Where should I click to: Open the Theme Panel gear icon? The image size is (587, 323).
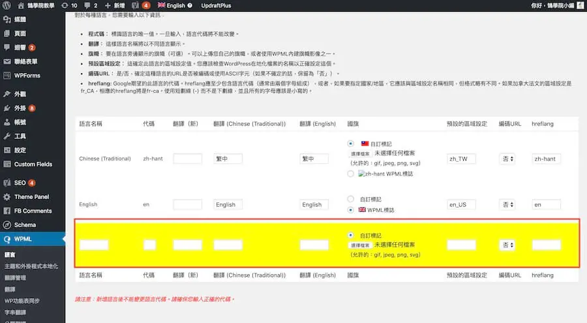click(x=7, y=196)
